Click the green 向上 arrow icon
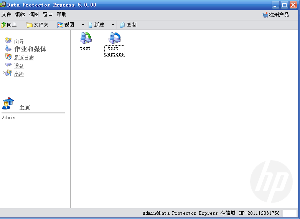 (3, 25)
